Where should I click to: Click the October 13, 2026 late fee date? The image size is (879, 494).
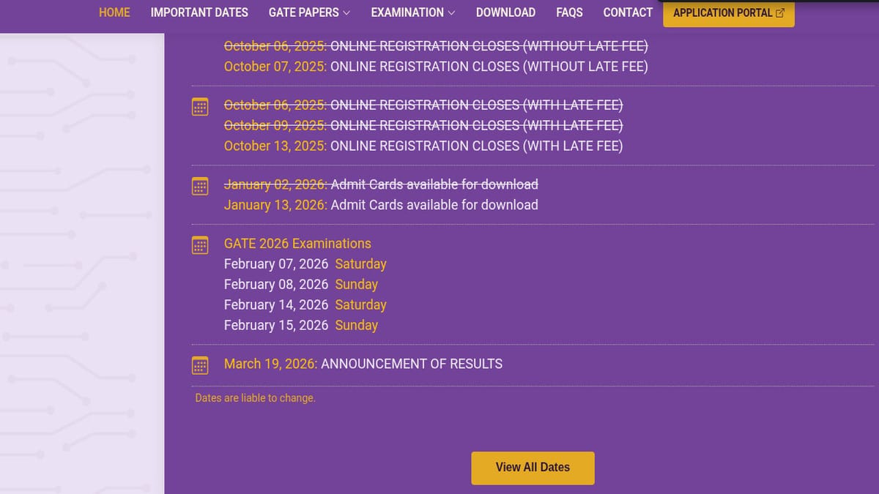pyautogui.click(x=275, y=146)
